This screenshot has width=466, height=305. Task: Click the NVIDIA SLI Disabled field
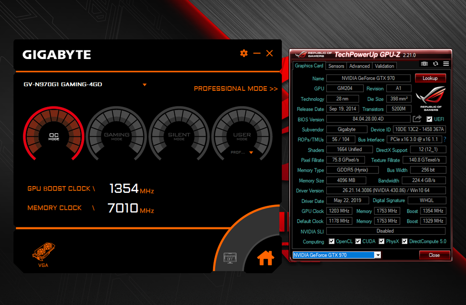(x=386, y=231)
